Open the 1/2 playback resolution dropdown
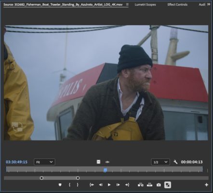213x193 pixels. 160,162
